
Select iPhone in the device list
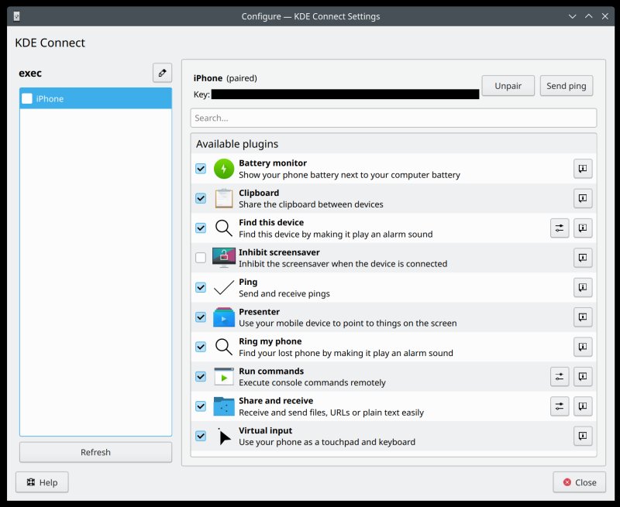pos(95,98)
